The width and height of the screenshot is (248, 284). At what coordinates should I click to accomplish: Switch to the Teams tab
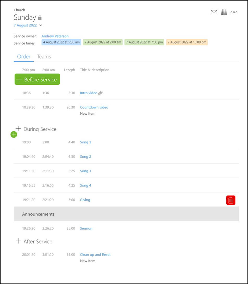coord(44,57)
